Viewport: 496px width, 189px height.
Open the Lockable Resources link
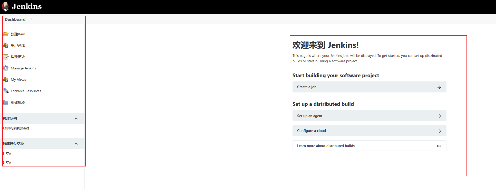pyautogui.click(x=26, y=91)
